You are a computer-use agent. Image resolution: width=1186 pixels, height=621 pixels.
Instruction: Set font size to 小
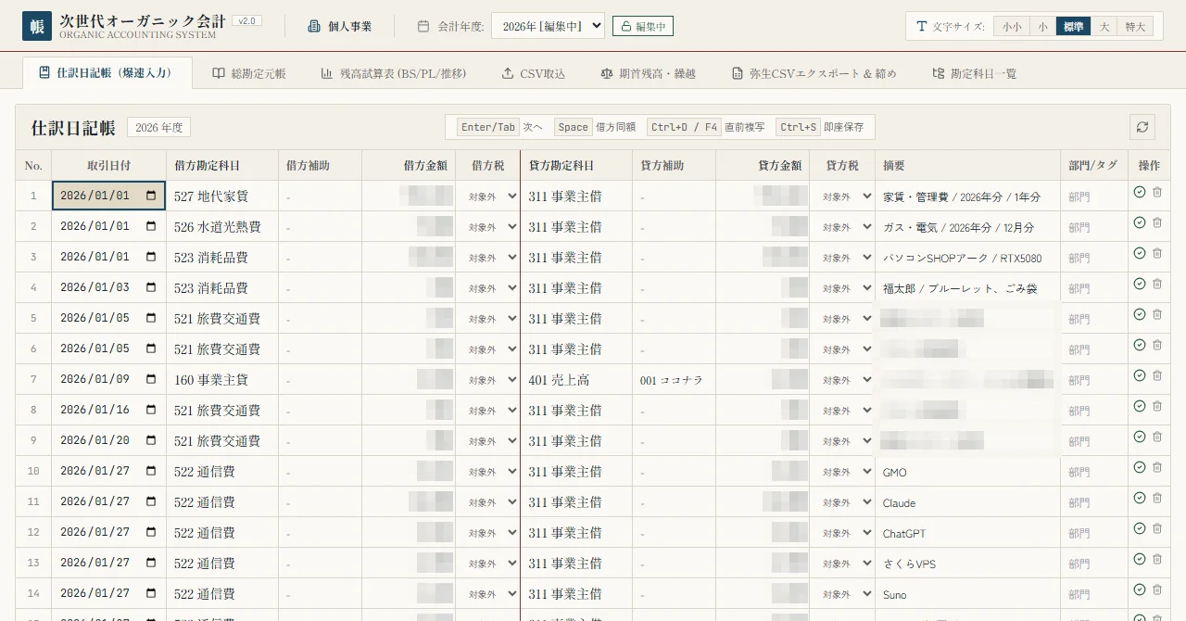pyautogui.click(x=1042, y=27)
